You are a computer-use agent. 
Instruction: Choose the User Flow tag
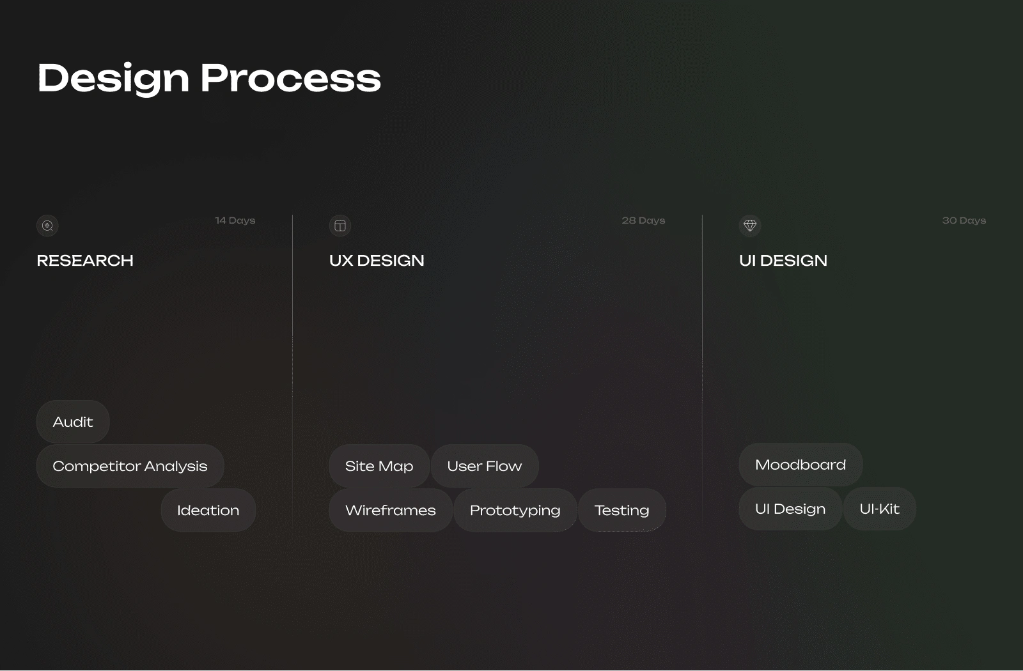pyautogui.click(x=485, y=466)
